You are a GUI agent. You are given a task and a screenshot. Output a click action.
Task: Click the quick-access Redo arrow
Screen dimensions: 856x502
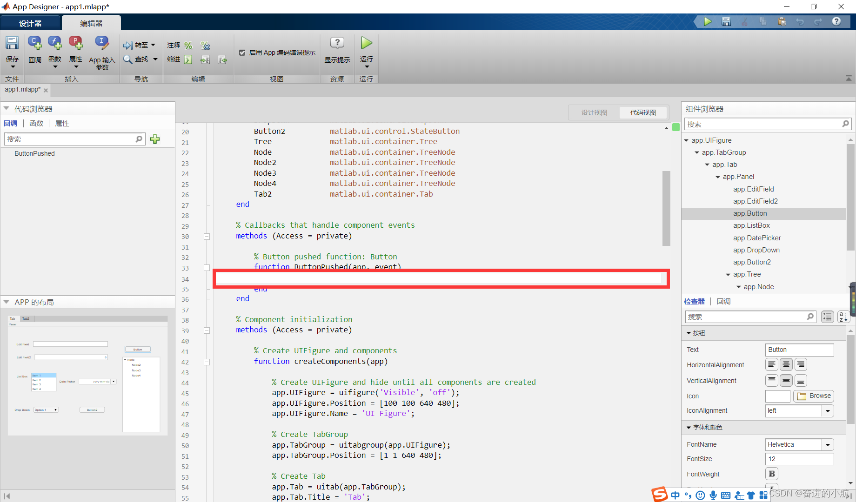click(818, 21)
